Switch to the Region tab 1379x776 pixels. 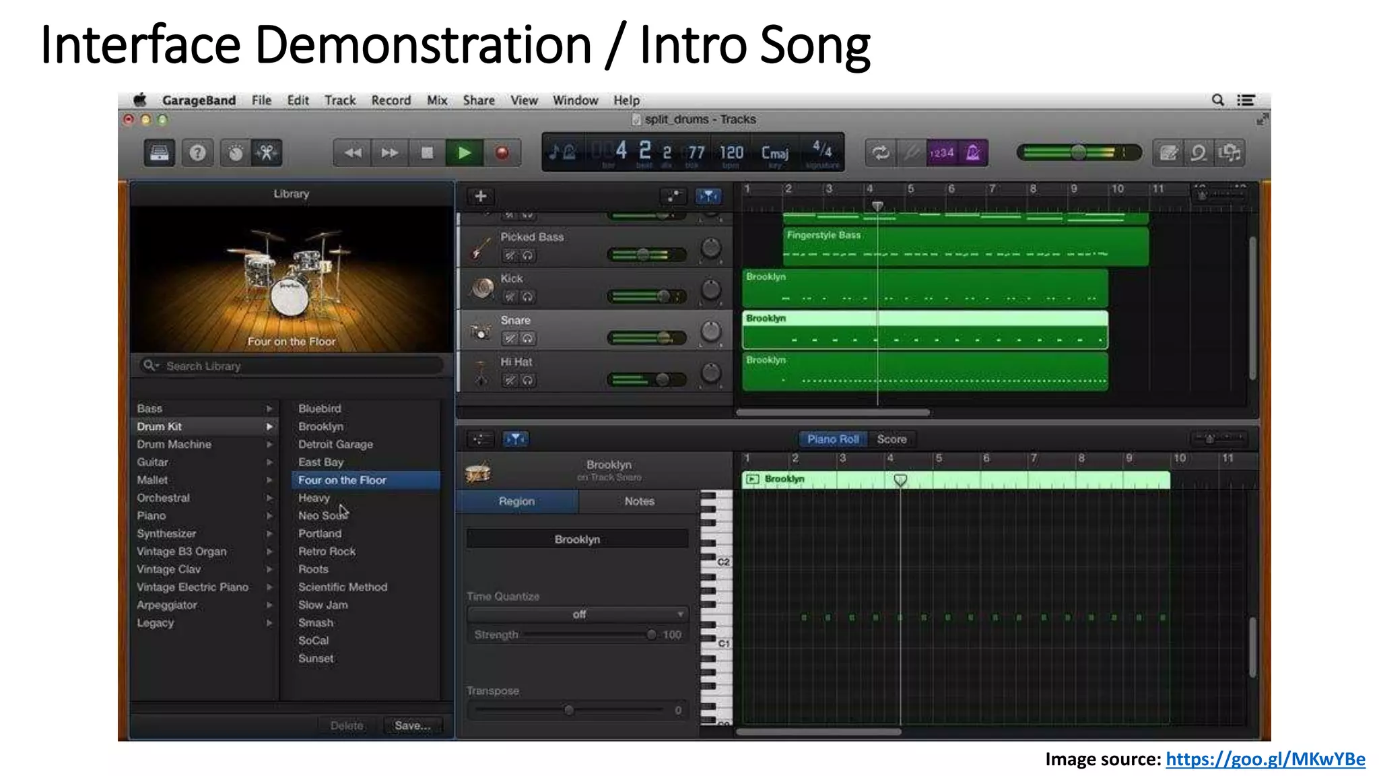click(516, 501)
